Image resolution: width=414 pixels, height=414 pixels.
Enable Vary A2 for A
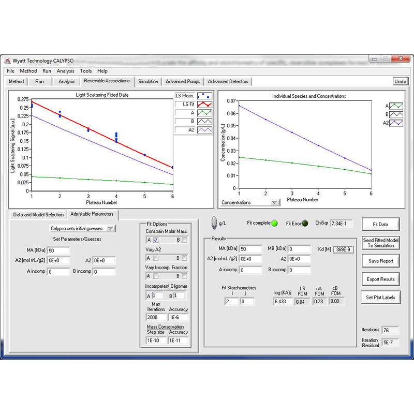pyautogui.click(x=156, y=258)
